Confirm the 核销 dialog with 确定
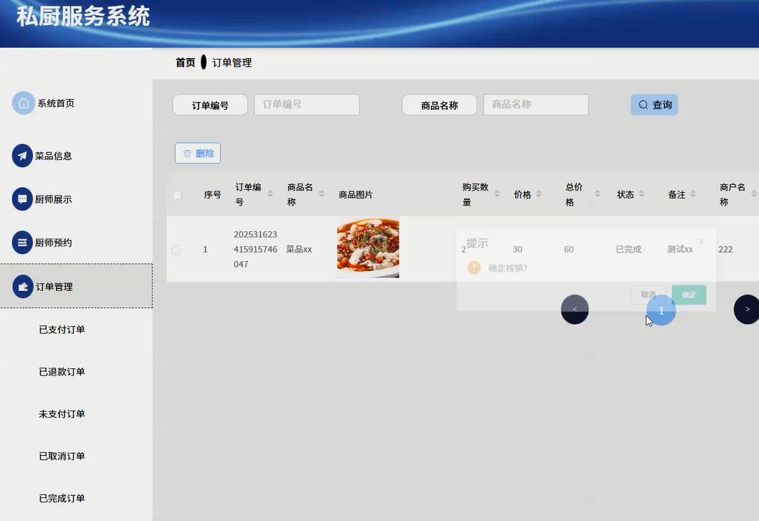 689,295
